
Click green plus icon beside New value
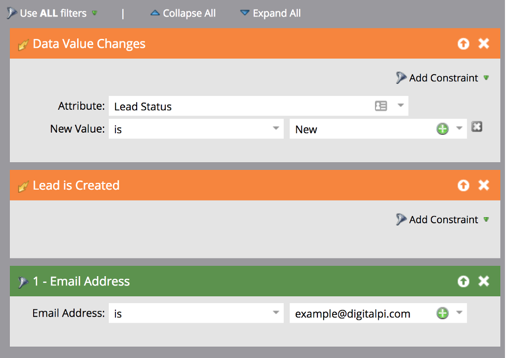pyautogui.click(x=442, y=129)
